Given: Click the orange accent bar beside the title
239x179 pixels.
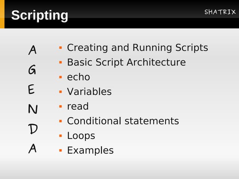Looking at the screenshot, I should tap(2, 14).
